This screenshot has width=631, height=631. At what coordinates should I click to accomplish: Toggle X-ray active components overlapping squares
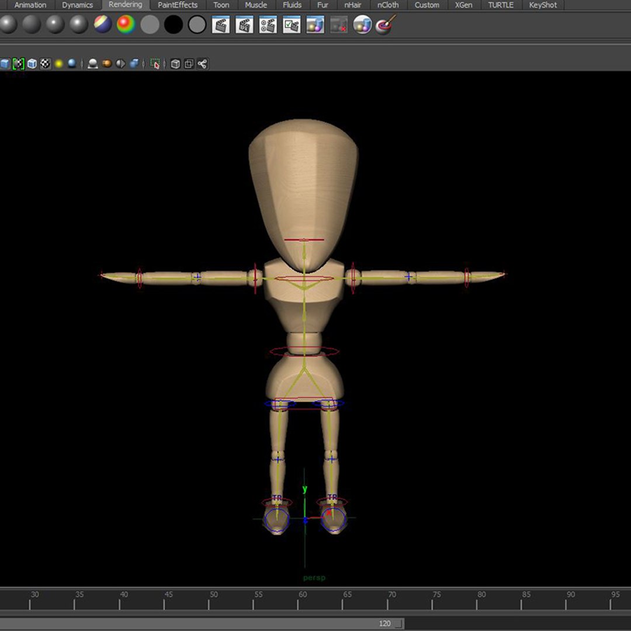click(x=189, y=64)
